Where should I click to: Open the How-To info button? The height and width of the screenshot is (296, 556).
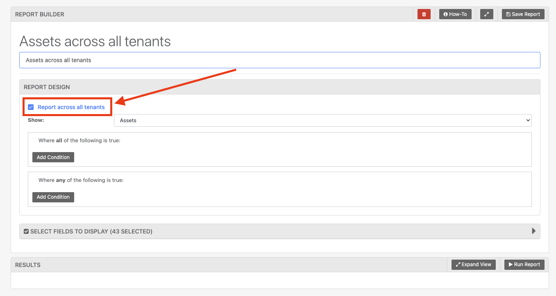pyautogui.click(x=455, y=14)
